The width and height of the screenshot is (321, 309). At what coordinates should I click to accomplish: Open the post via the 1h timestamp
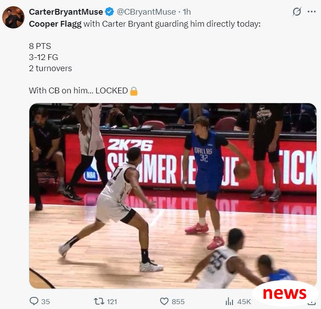(x=187, y=12)
